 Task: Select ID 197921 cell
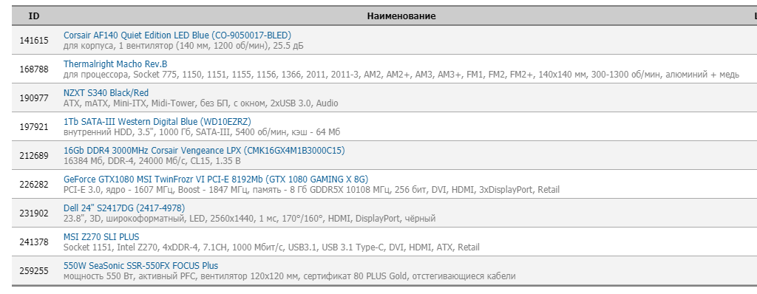click(34, 127)
